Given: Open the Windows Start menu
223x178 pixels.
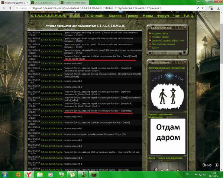Looking at the screenshot, I should pyautogui.click(x=5, y=174).
